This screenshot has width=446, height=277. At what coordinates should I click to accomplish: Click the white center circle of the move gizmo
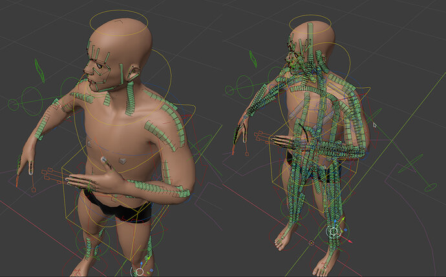click(333, 232)
